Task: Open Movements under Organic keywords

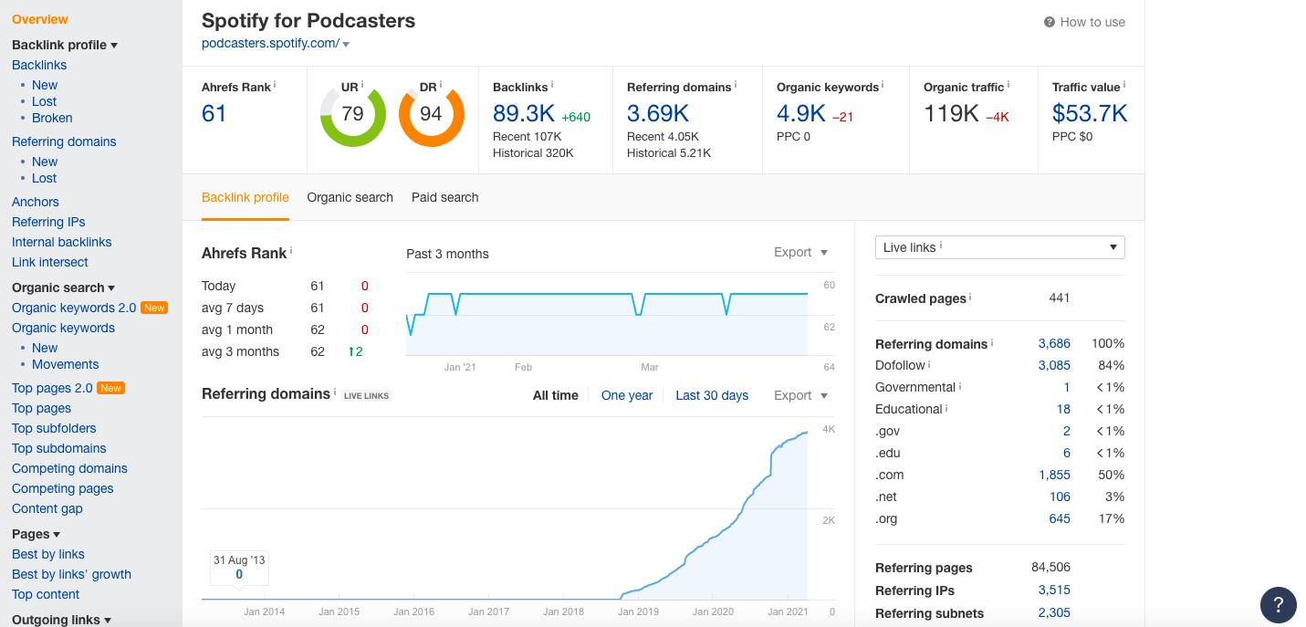Action: point(66,364)
